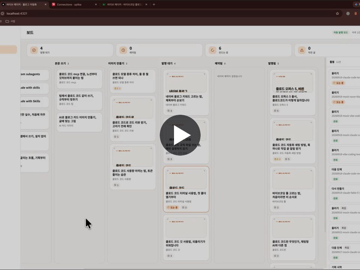This screenshot has height=270, width=360.
Task: Toggle the 자동 발행 모드 badge
Action: coord(341,32)
